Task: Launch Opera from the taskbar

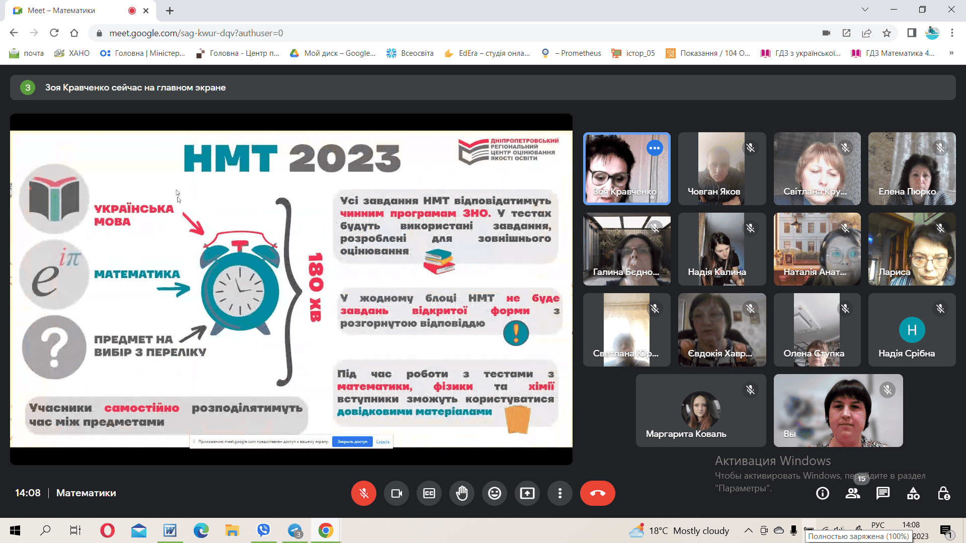Action: click(x=107, y=530)
